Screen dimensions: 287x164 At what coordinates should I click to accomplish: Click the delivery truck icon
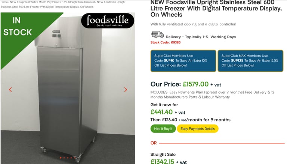157,34
